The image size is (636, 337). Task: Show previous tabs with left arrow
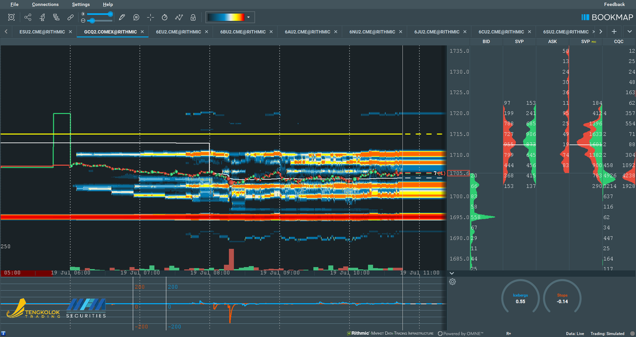click(6, 32)
